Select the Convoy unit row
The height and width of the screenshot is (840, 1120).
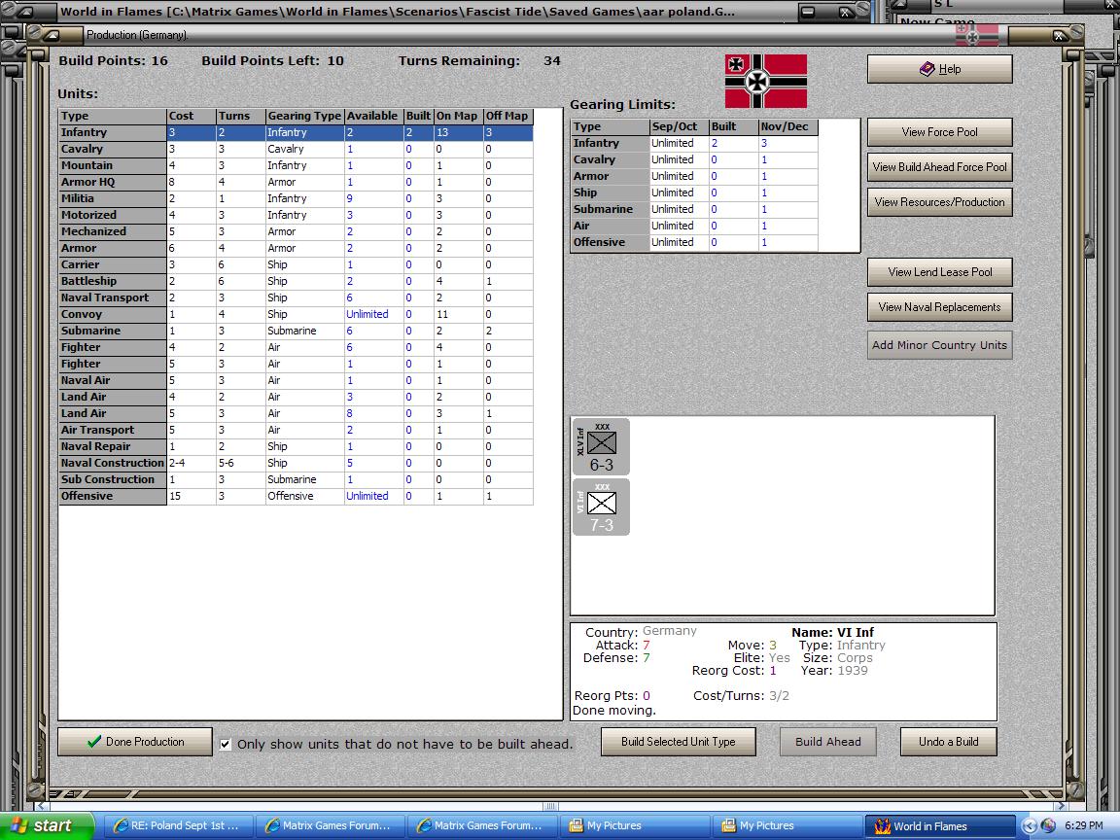(x=296, y=314)
